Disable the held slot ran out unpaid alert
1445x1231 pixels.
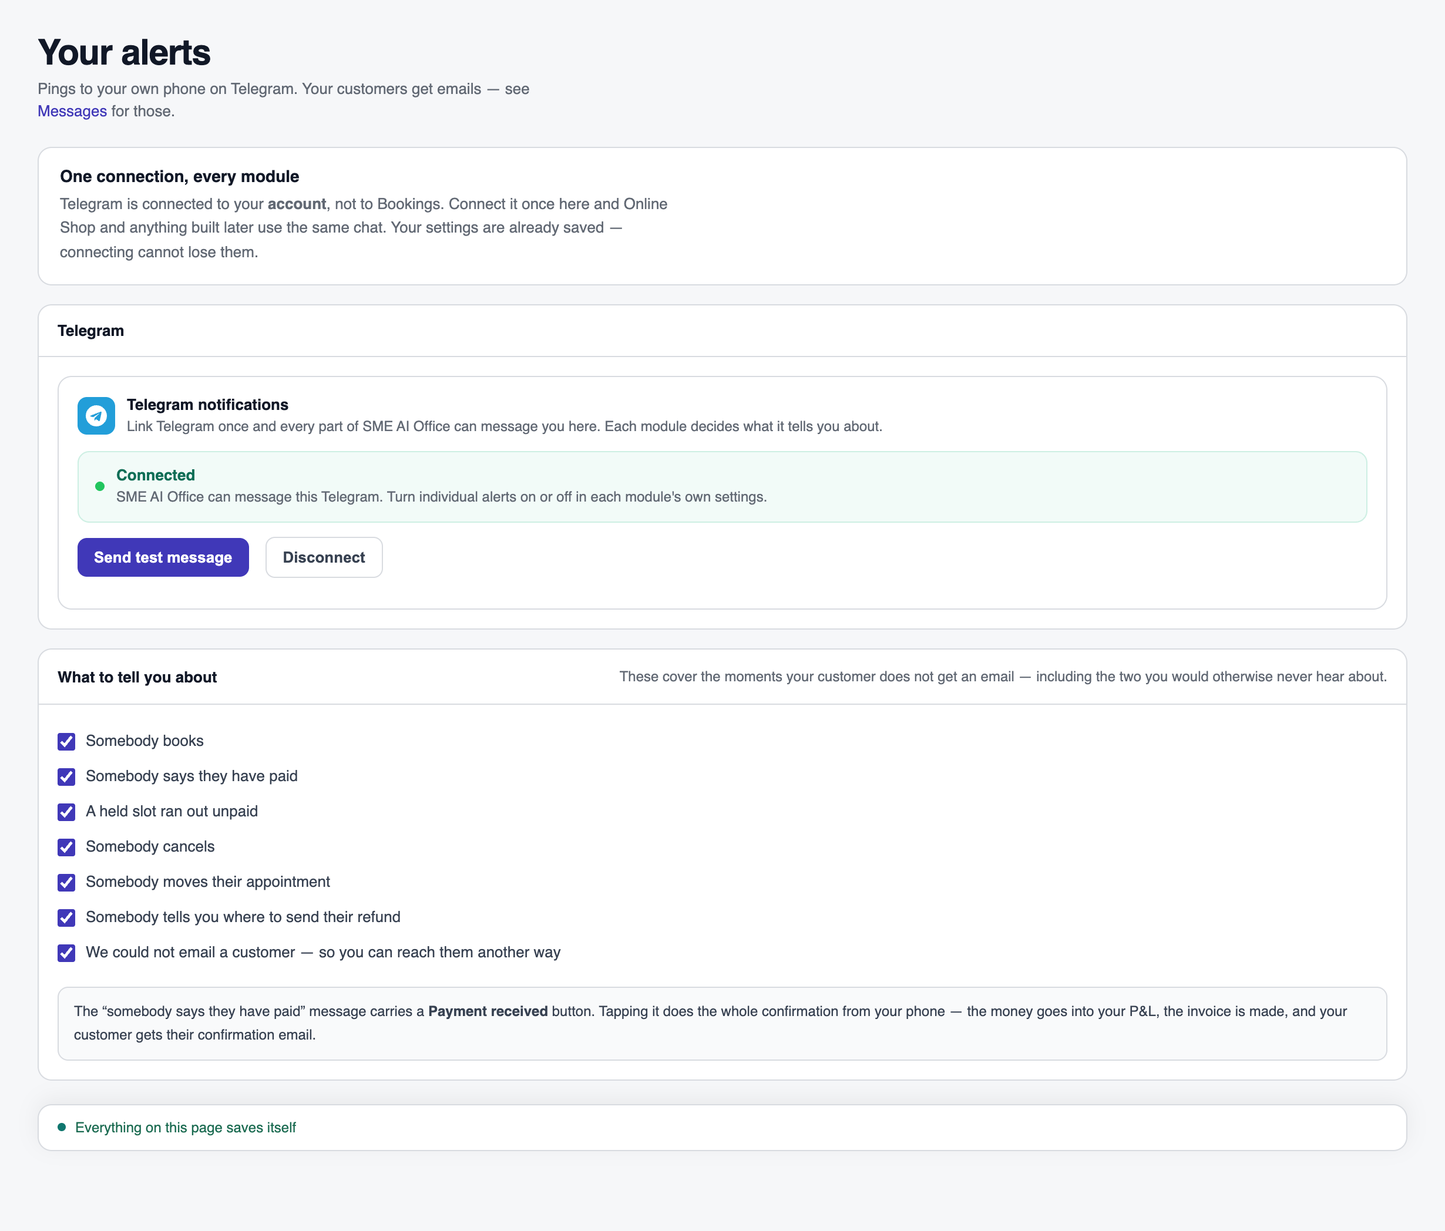[x=66, y=812]
